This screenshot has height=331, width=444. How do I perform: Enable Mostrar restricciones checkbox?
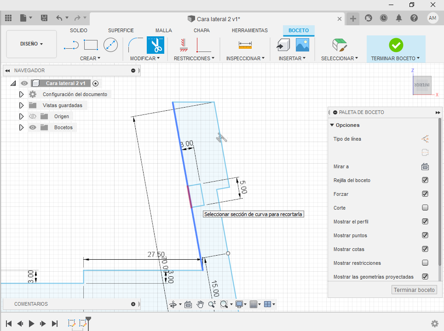[425, 263]
